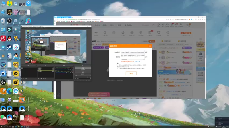Click the Windows Start button on taskbar

click(1, 127)
